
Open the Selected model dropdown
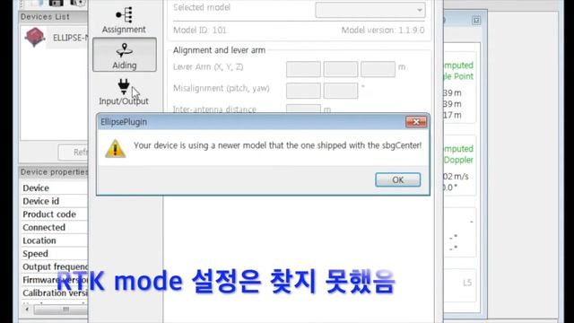coord(370,10)
